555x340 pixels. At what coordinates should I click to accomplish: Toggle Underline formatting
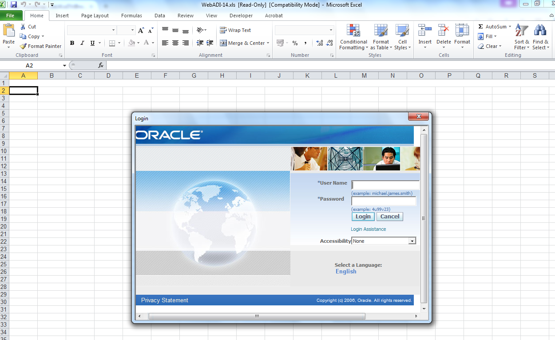click(x=92, y=43)
